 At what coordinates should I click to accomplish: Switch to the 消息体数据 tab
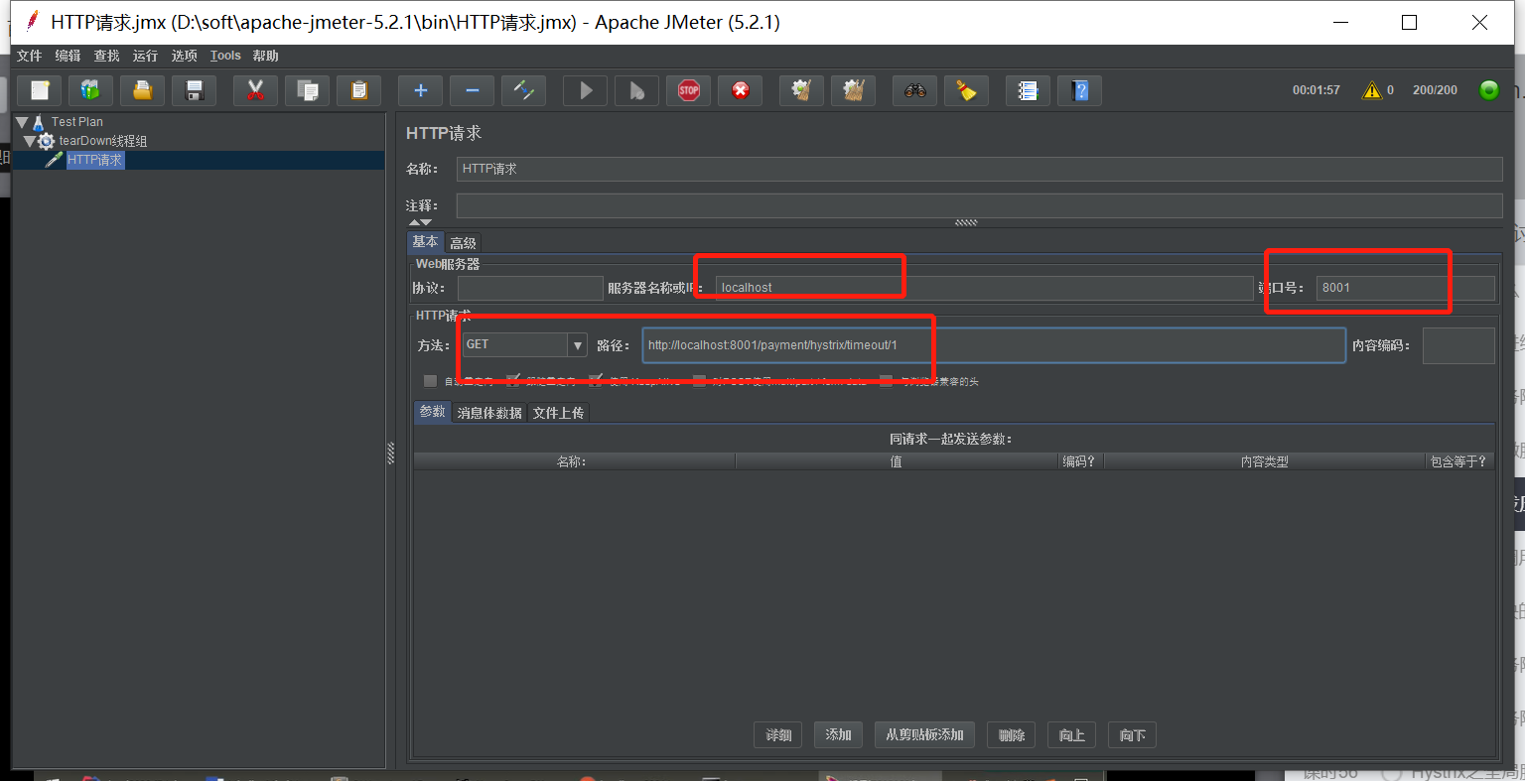pos(489,413)
